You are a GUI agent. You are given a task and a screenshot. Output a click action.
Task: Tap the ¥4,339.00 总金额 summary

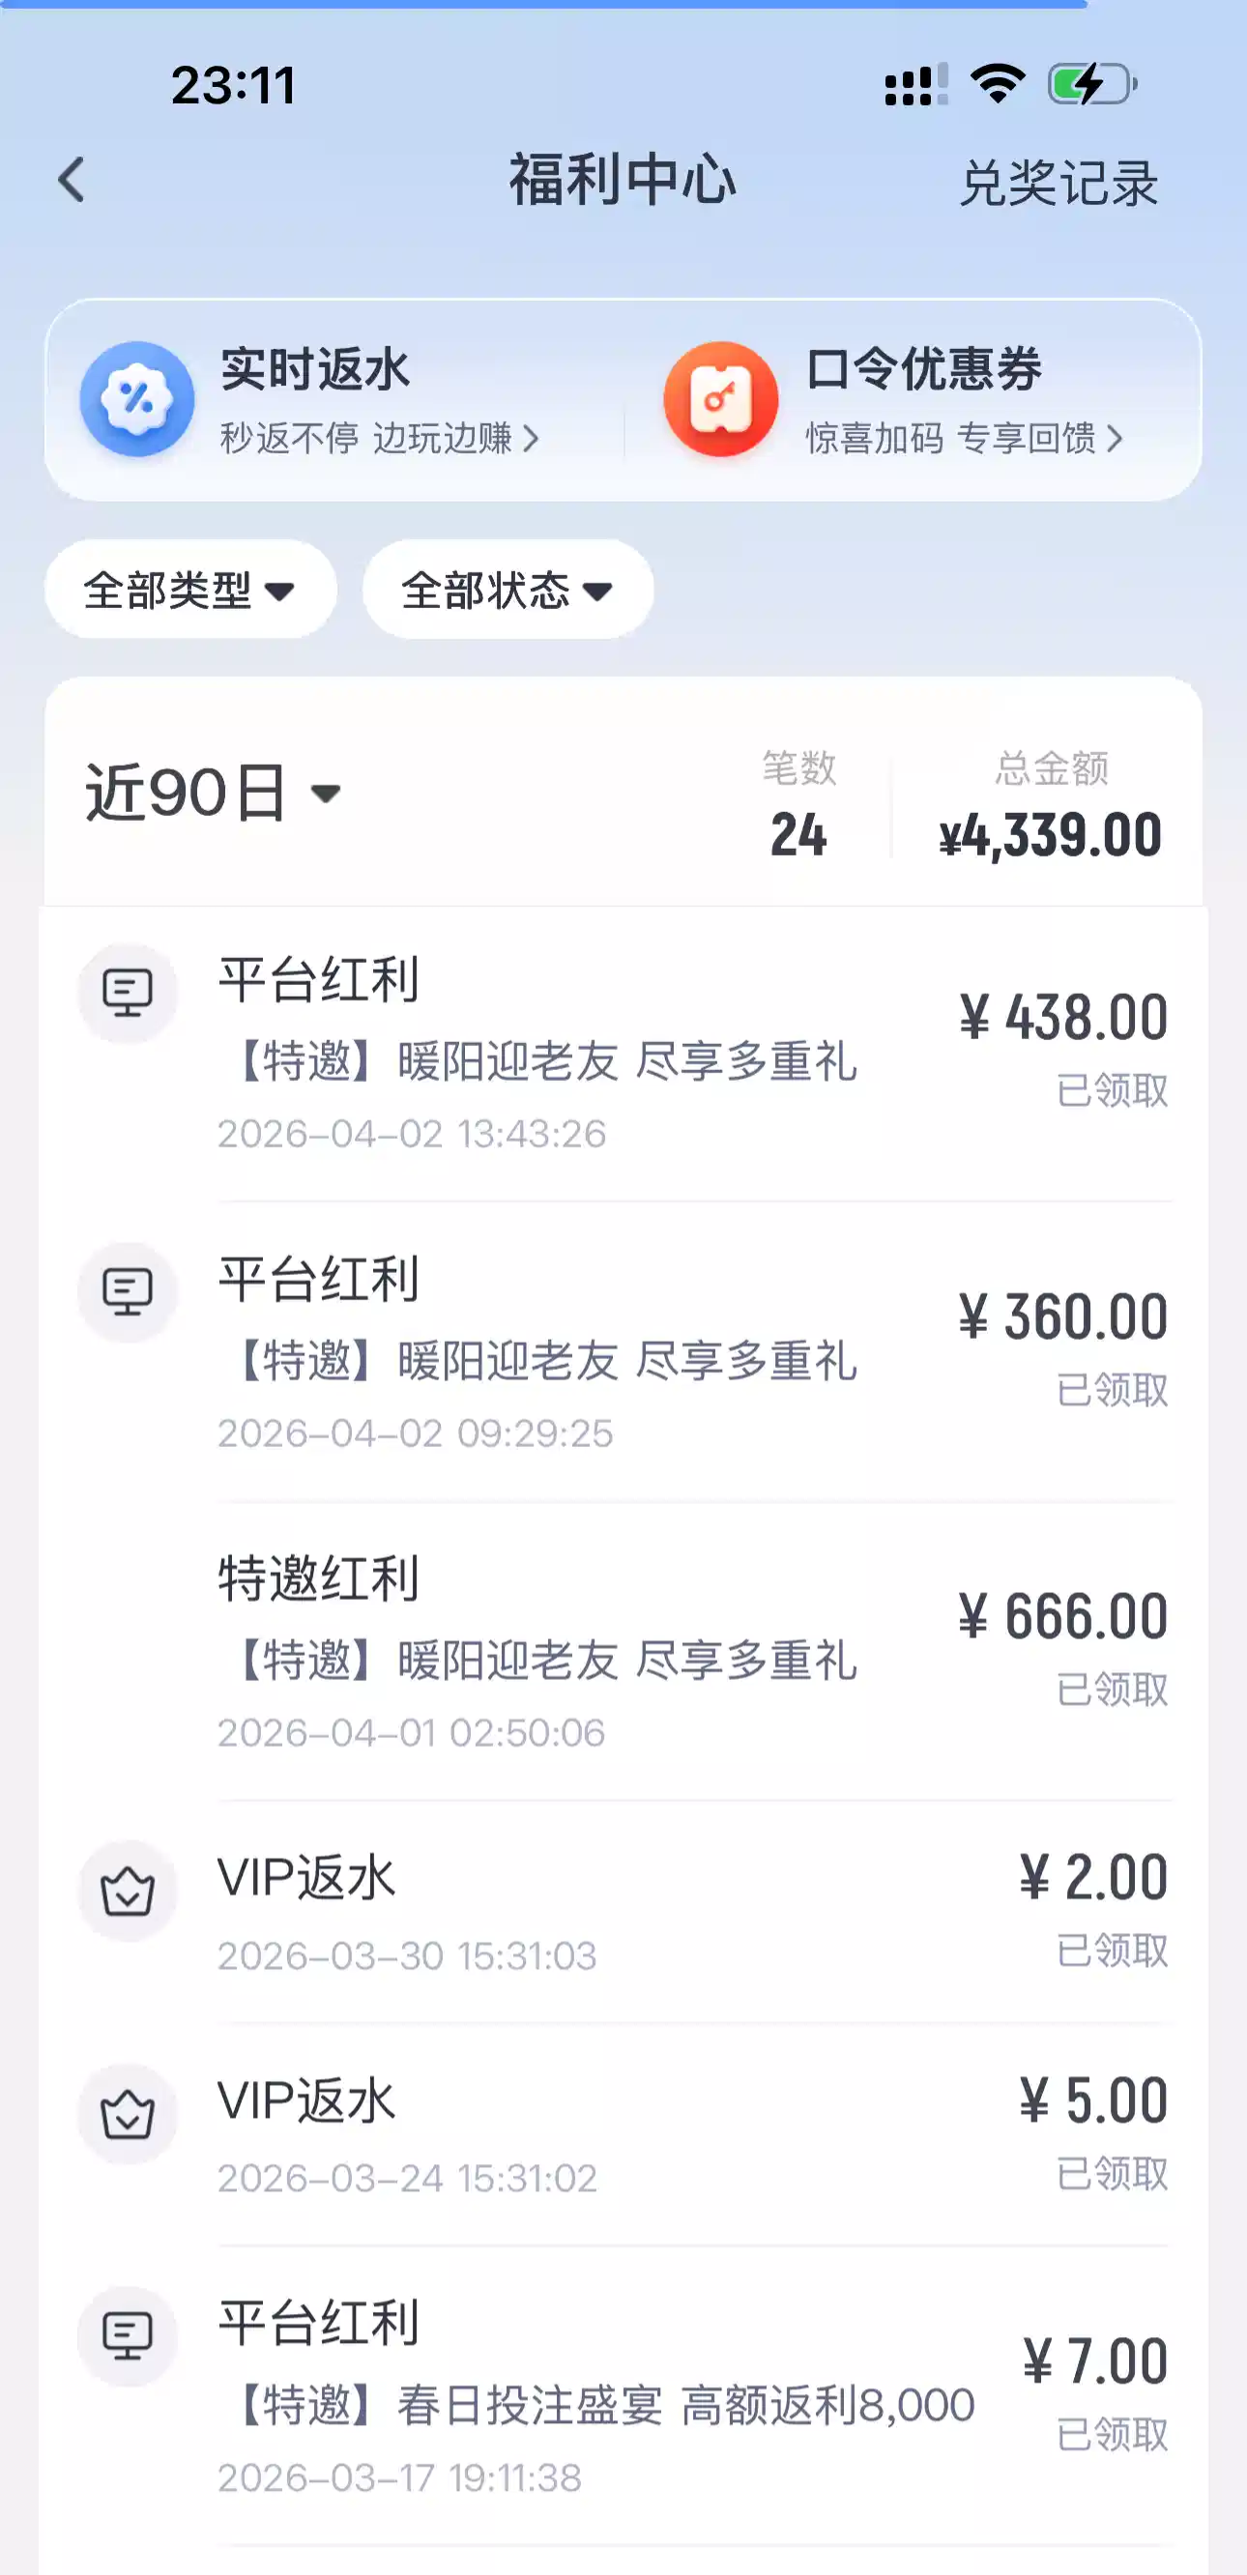coord(1050,833)
